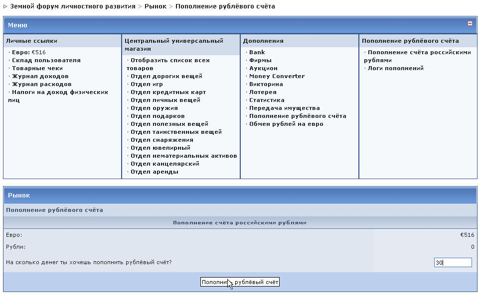The width and height of the screenshot is (481, 297).
Task: Open the Bank add-on link
Action: coord(257,52)
